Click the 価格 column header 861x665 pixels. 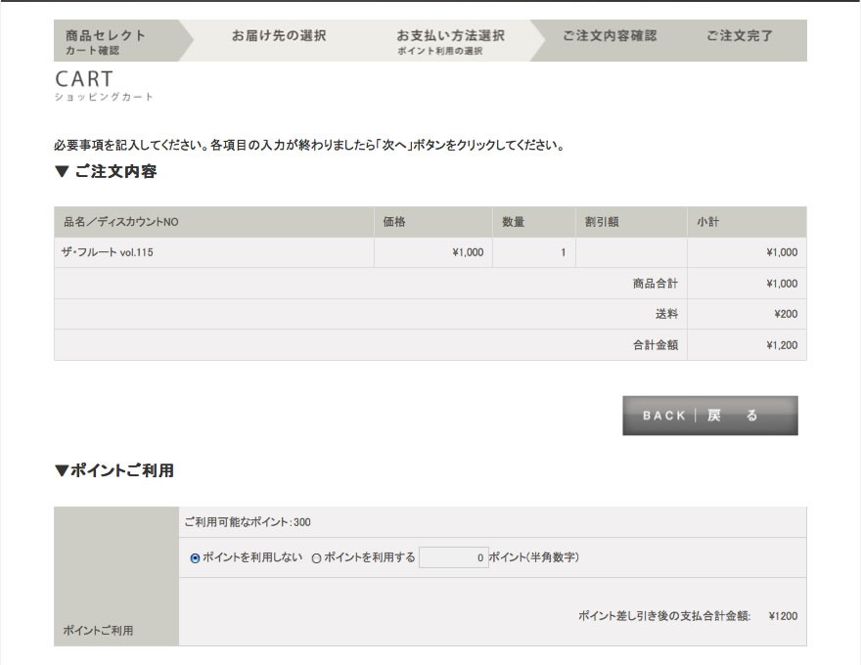pos(394,222)
